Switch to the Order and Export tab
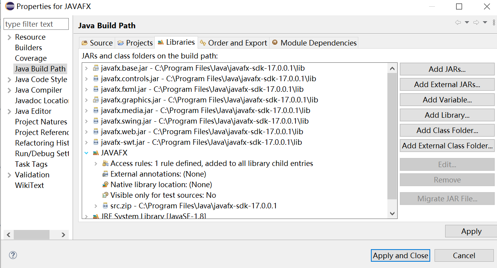The height and width of the screenshot is (268, 497). click(x=233, y=42)
